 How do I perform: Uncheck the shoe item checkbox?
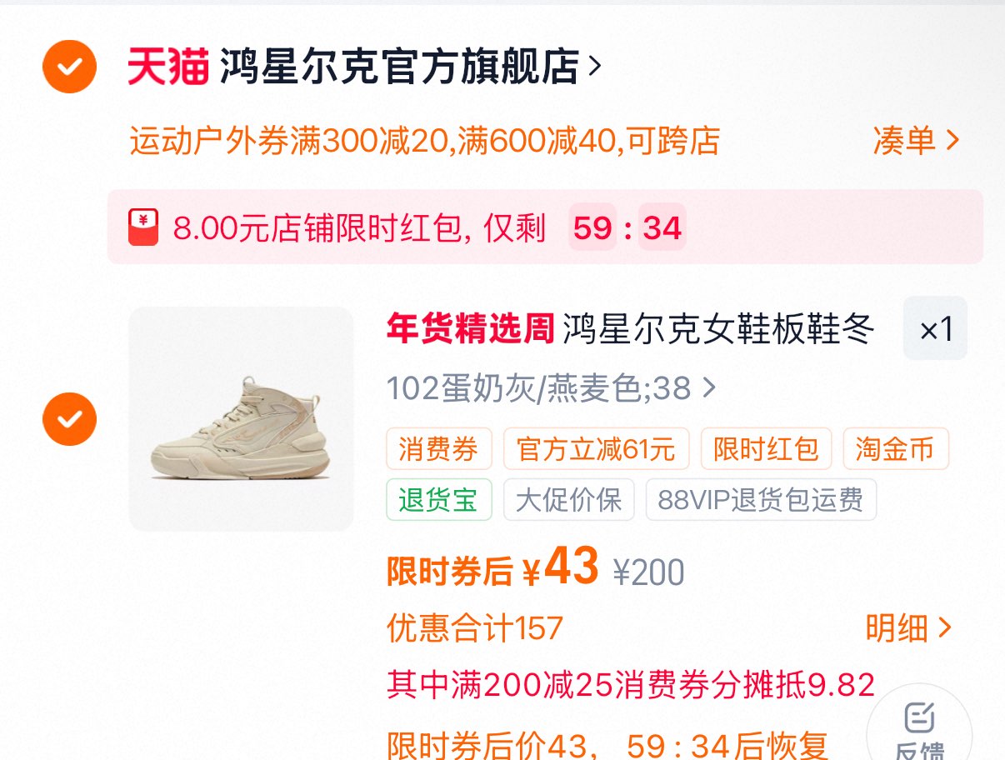click(x=70, y=418)
